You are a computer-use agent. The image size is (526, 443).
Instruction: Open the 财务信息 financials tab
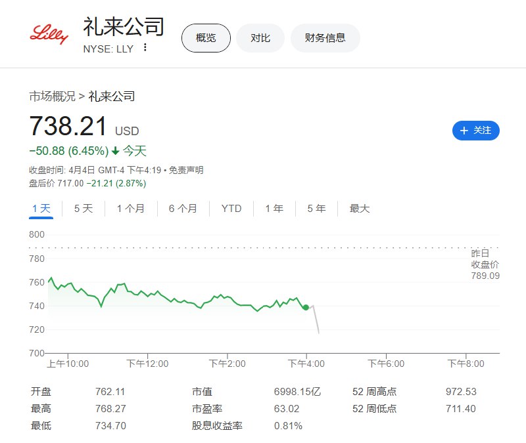[x=325, y=38]
